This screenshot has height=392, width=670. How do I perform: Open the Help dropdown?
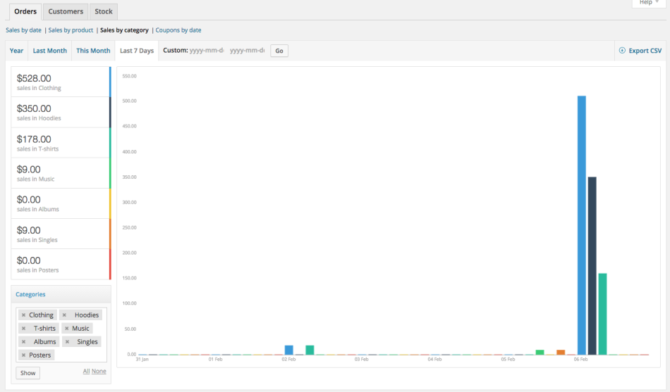[x=645, y=3]
